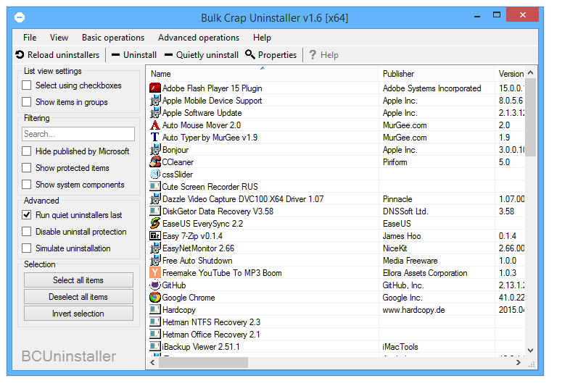Click the vertical scrollbar up arrow
This screenshot has width=570, height=386.
[531, 72]
